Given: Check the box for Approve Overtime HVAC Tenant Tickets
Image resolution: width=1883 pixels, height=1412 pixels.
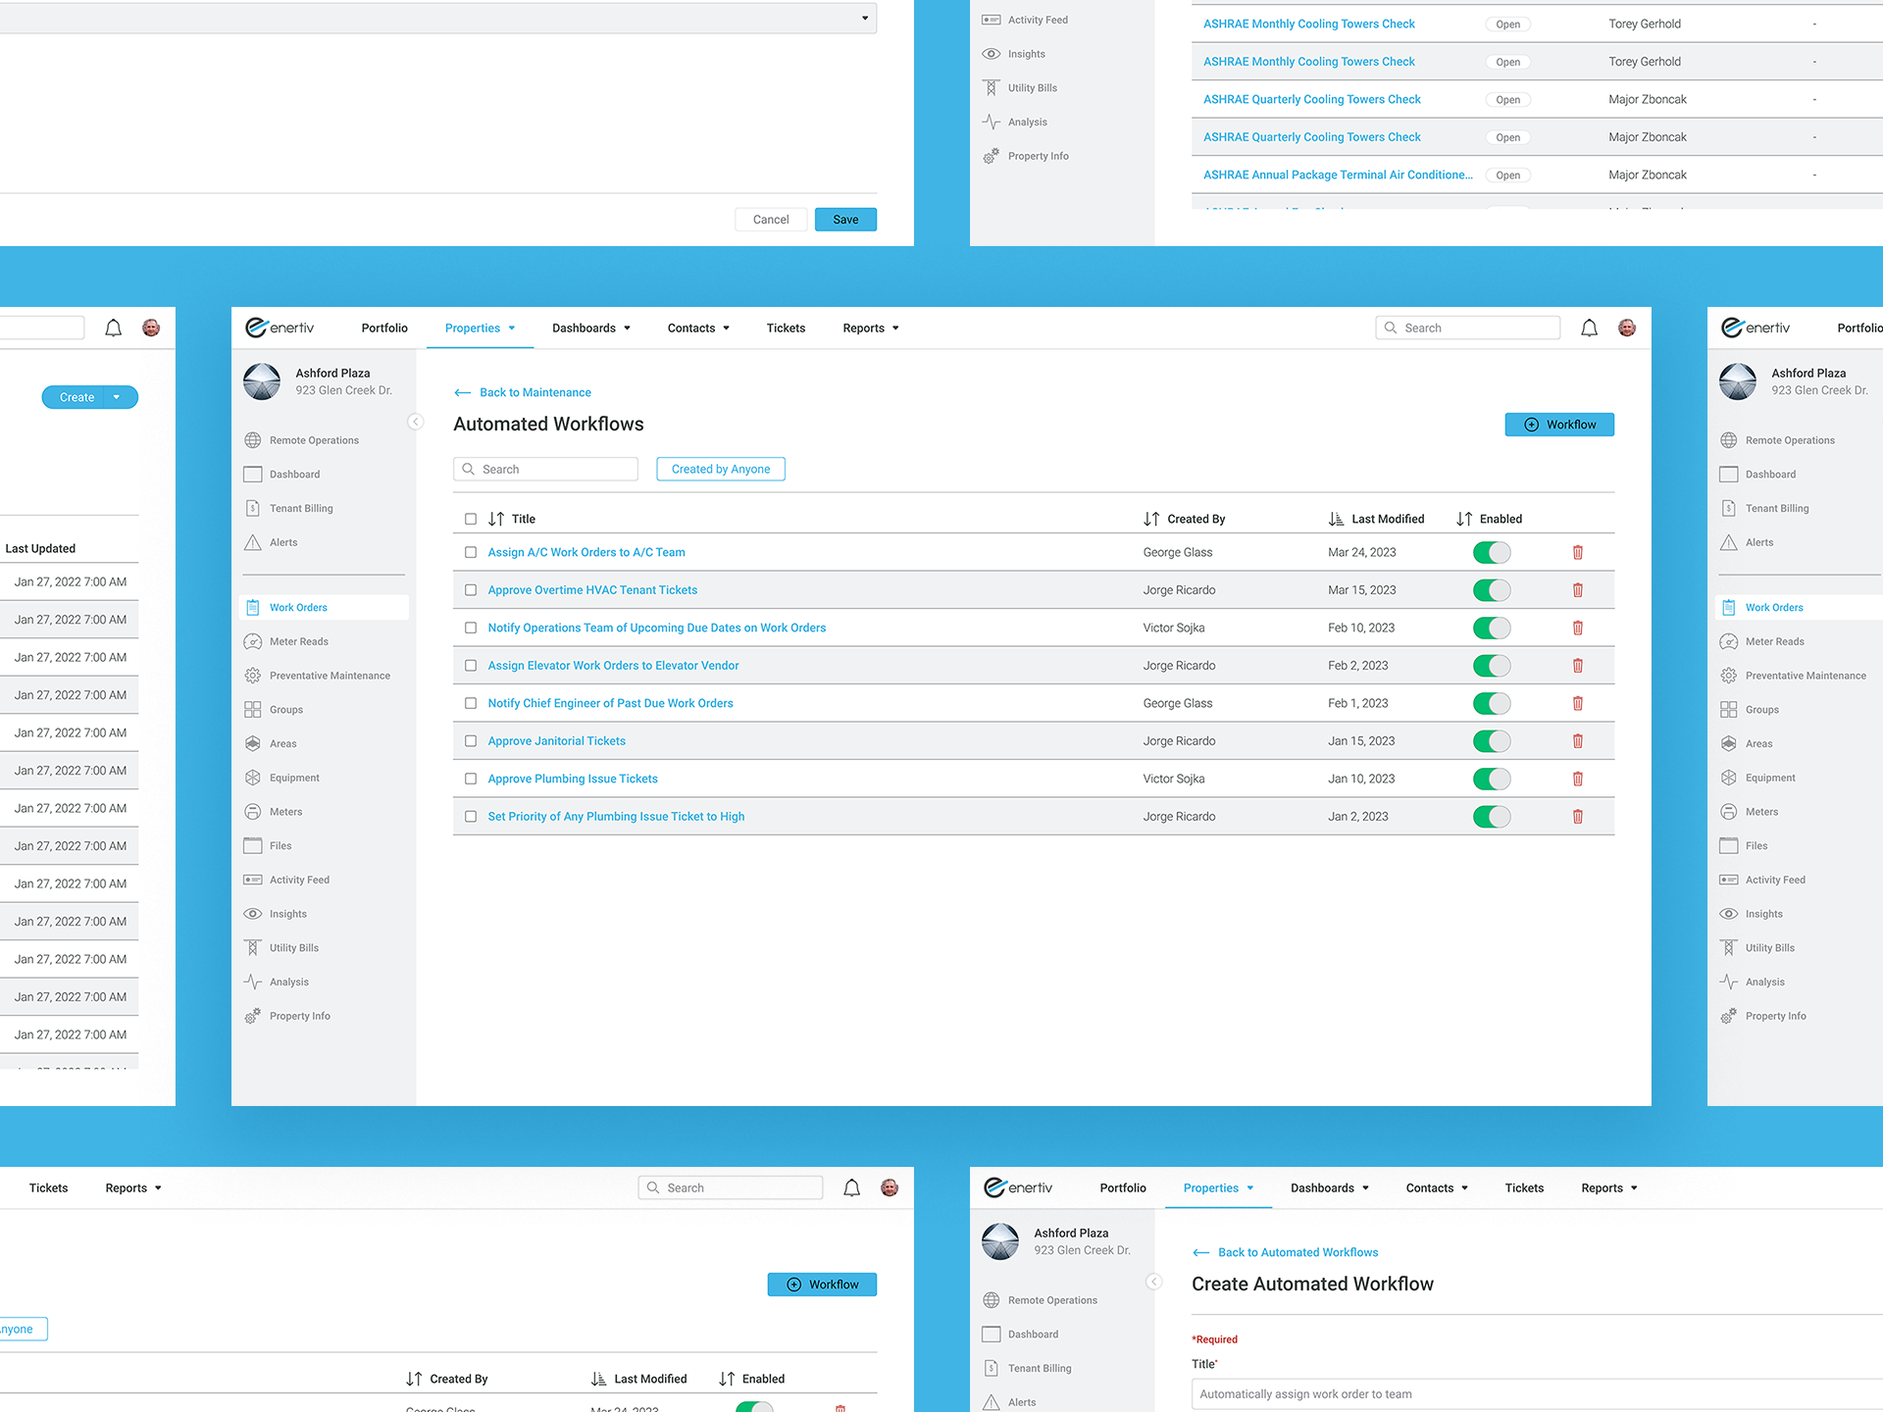Looking at the screenshot, I should point(471,590).
